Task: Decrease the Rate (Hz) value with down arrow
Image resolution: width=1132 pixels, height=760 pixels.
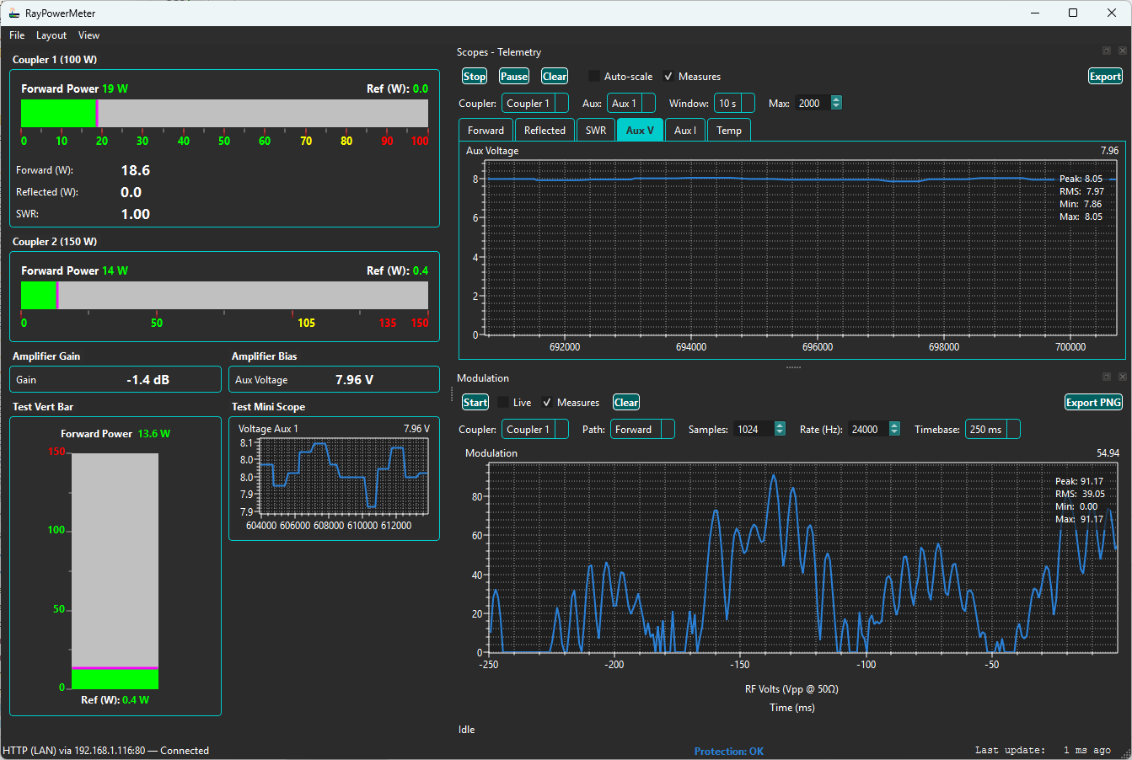Action: click(894, 433)
